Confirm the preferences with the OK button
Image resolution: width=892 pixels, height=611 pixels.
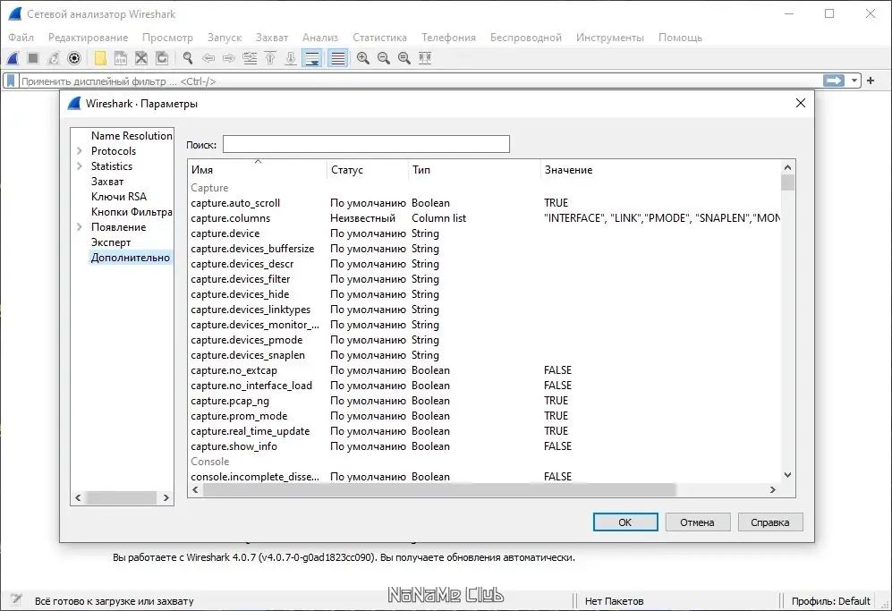tap(625, 522)
